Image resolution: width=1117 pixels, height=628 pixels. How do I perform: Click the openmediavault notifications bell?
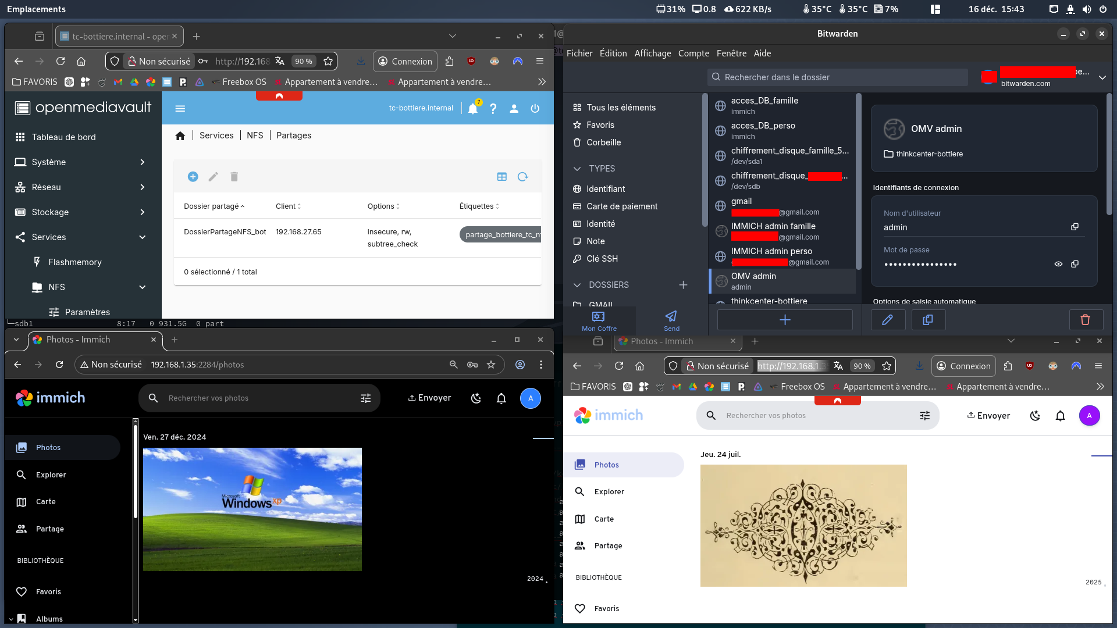473,109
